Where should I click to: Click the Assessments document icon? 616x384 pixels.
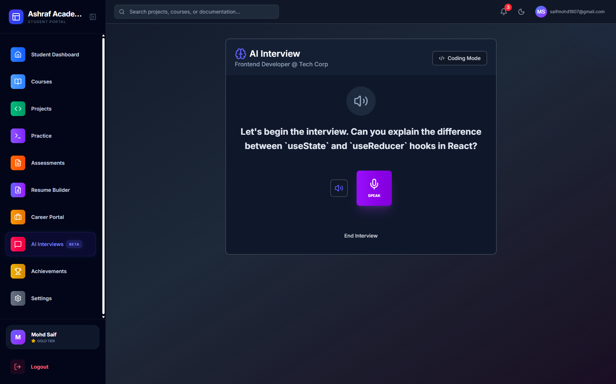pyautogui.click(x=18, y=163)
